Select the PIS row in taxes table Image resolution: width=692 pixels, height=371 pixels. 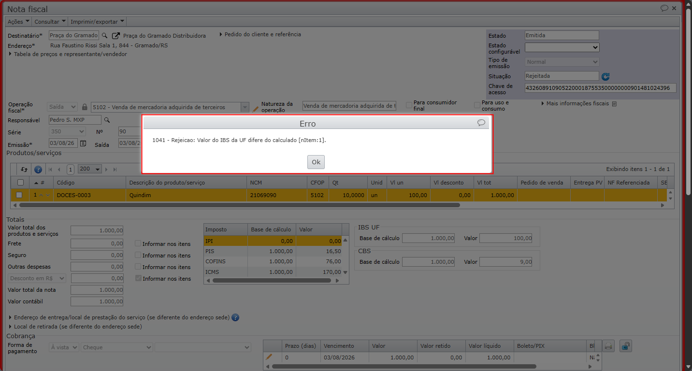[273, 251]
